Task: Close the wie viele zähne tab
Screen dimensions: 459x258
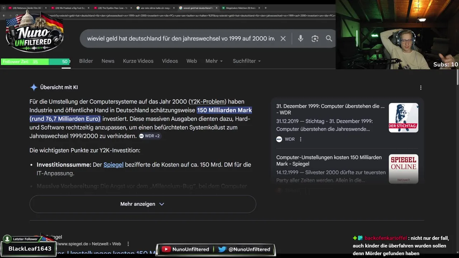Action: coord(174,8)
